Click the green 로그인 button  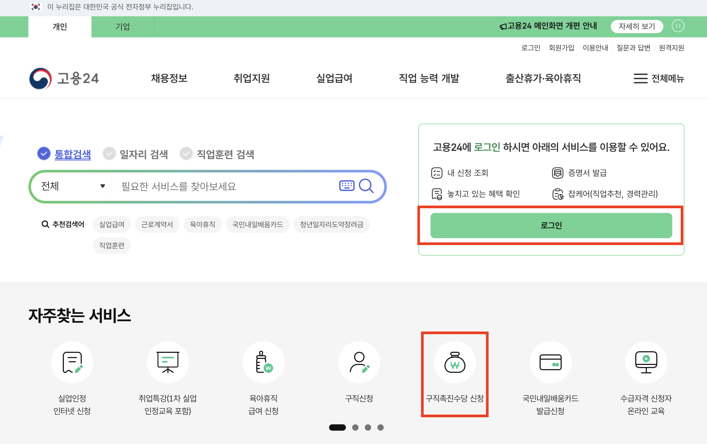[551, 226]
